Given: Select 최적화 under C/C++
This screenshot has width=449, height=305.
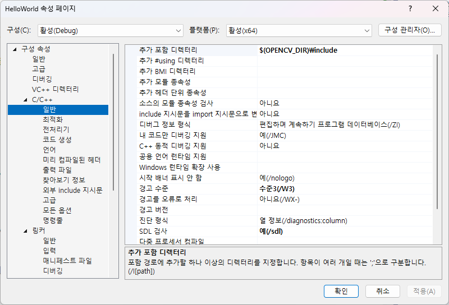Looking at the screenshot, I should (x=53, y=120).
